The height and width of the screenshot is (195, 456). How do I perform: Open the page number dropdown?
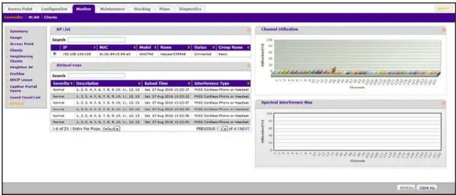point(223,129)
